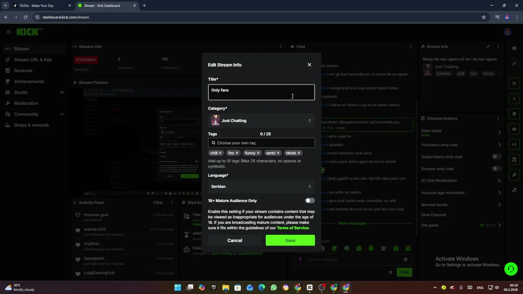Viewport: 523px width, 294px height.
Task: Edit Stream info with pencil icon
Action: point(488,47)
